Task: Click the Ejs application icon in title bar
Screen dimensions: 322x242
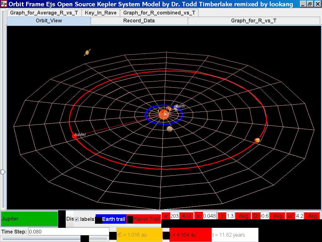Action: pyautogui.click(x=4, y=3)
